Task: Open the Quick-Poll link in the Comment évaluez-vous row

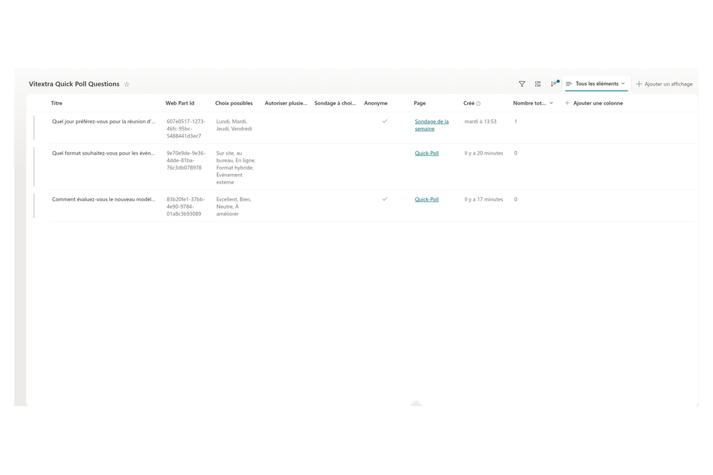Action: (427, 199)
